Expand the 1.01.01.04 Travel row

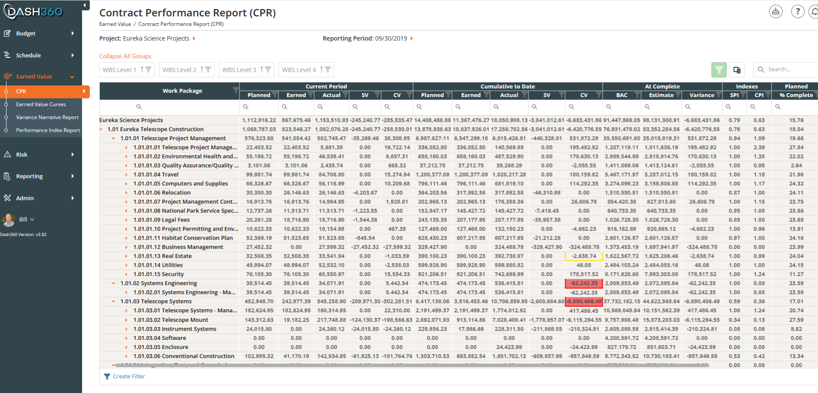[x=126, y=174]
